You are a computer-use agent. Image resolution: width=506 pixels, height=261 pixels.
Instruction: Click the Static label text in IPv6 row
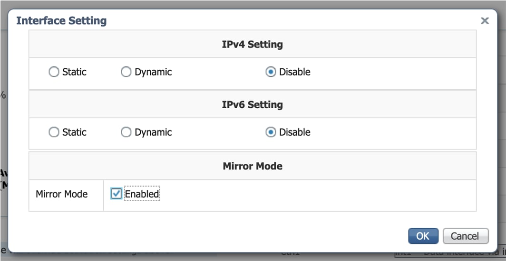tap(75, 132)
